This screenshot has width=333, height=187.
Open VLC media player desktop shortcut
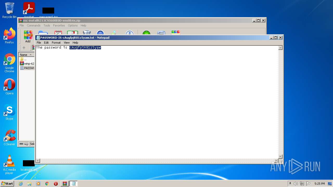point(9,165)
